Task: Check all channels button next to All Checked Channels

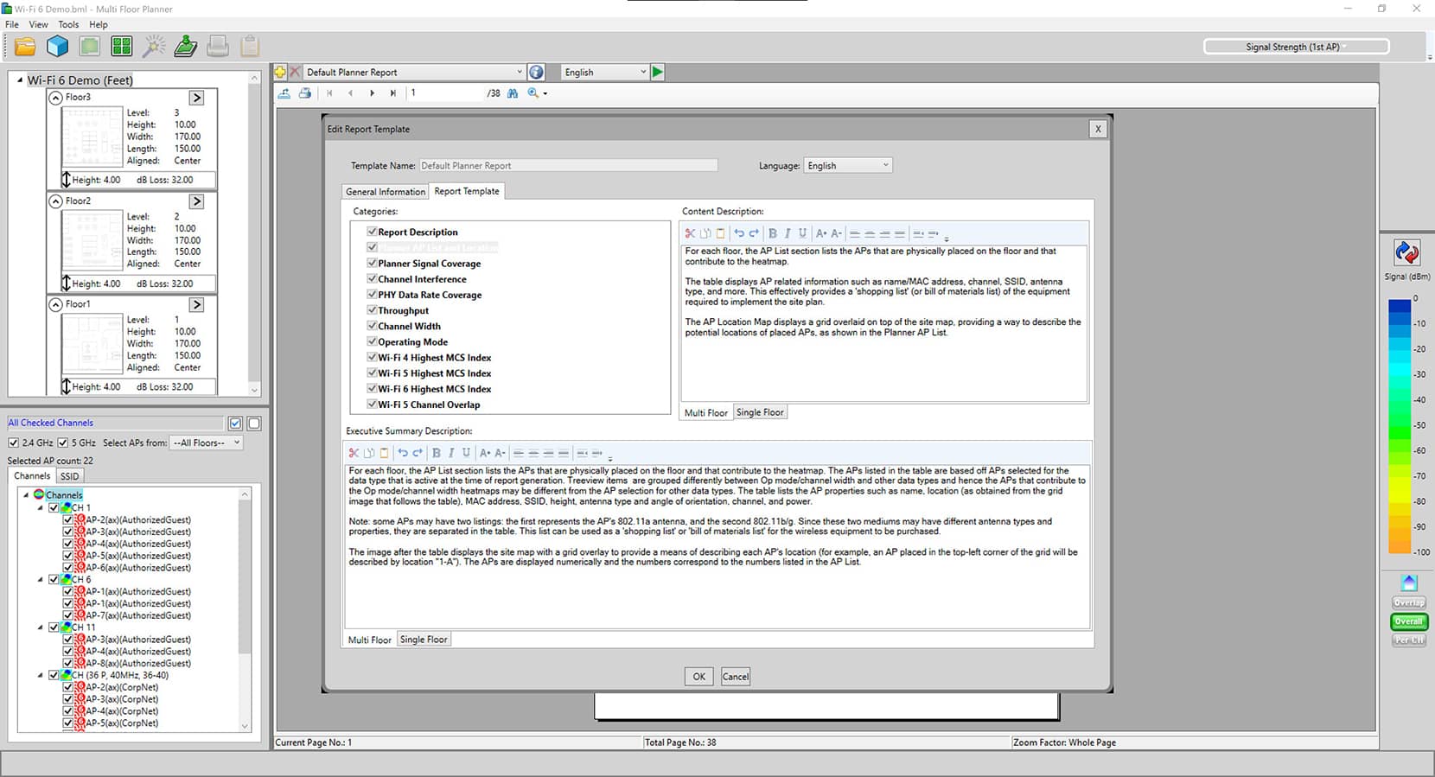Action: (235, 424)
